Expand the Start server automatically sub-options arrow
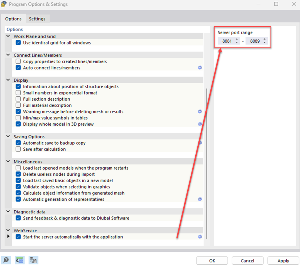The height and width of the screenshot is (267, 300). pyautogui.click(x=8, y=236)
